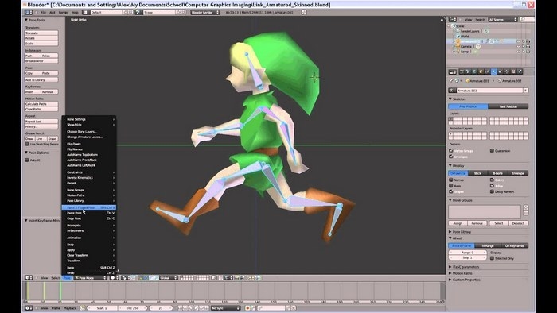Enable the Names display checkbox
The image size is (557, 313).
tap(451, 180)
